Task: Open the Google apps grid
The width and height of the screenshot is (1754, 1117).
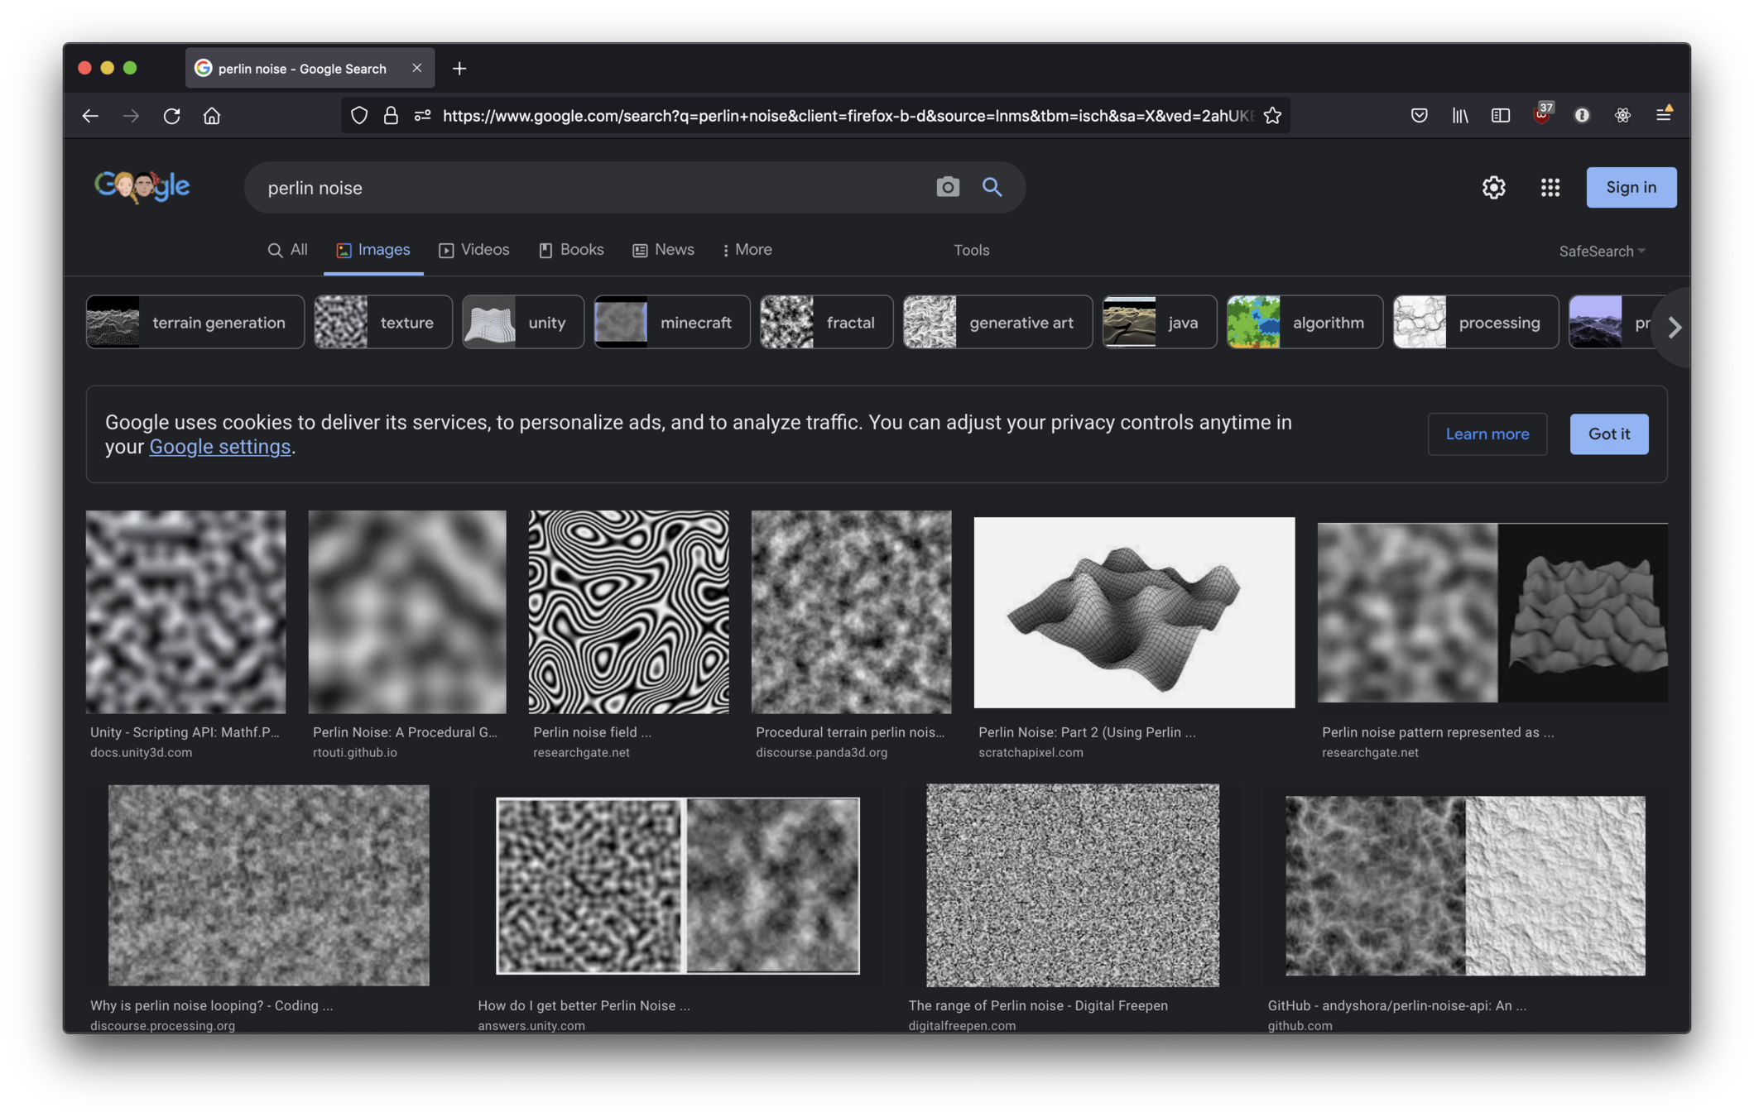Action: [1550, 187]
